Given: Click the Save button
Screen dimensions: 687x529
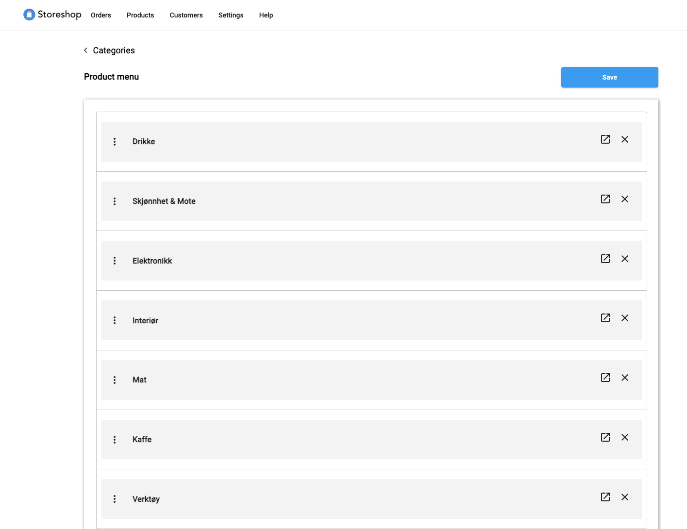Looking at the screenshot, I should [x=609, y=77].
